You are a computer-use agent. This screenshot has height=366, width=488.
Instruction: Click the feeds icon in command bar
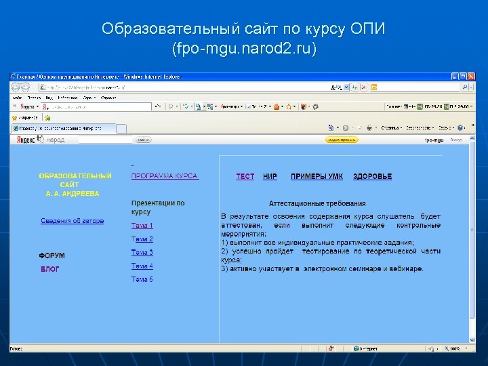point(346,128)
